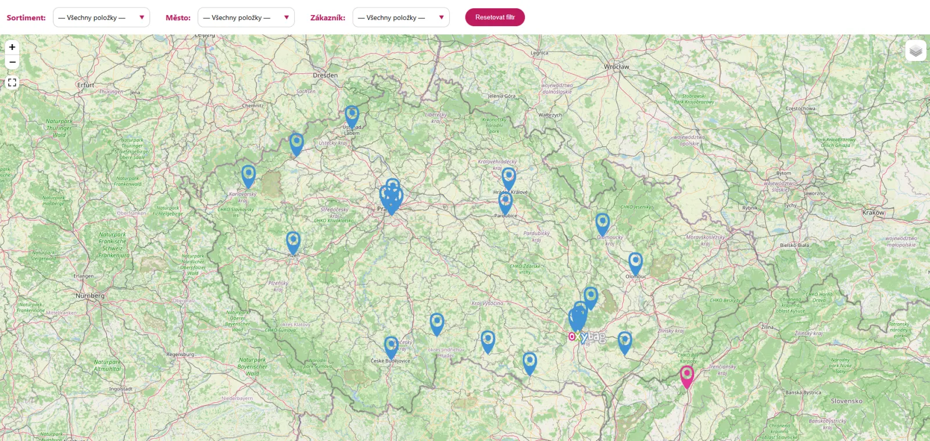
Task: Open the blue pin at Hradec Králové
Action: click(509, 179)
